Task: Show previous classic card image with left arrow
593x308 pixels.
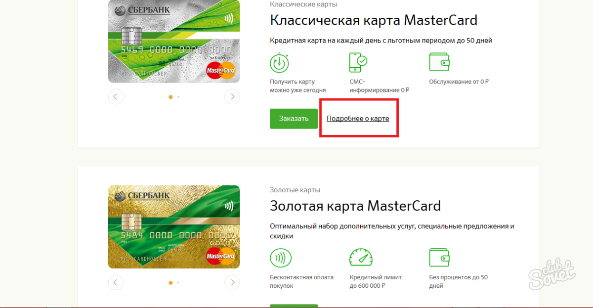Action: point(116,96)
